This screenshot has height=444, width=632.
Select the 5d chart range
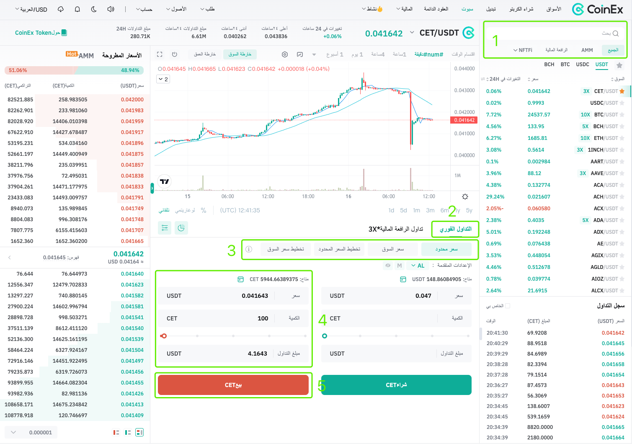pyautogui.click(x=403, y=210)
